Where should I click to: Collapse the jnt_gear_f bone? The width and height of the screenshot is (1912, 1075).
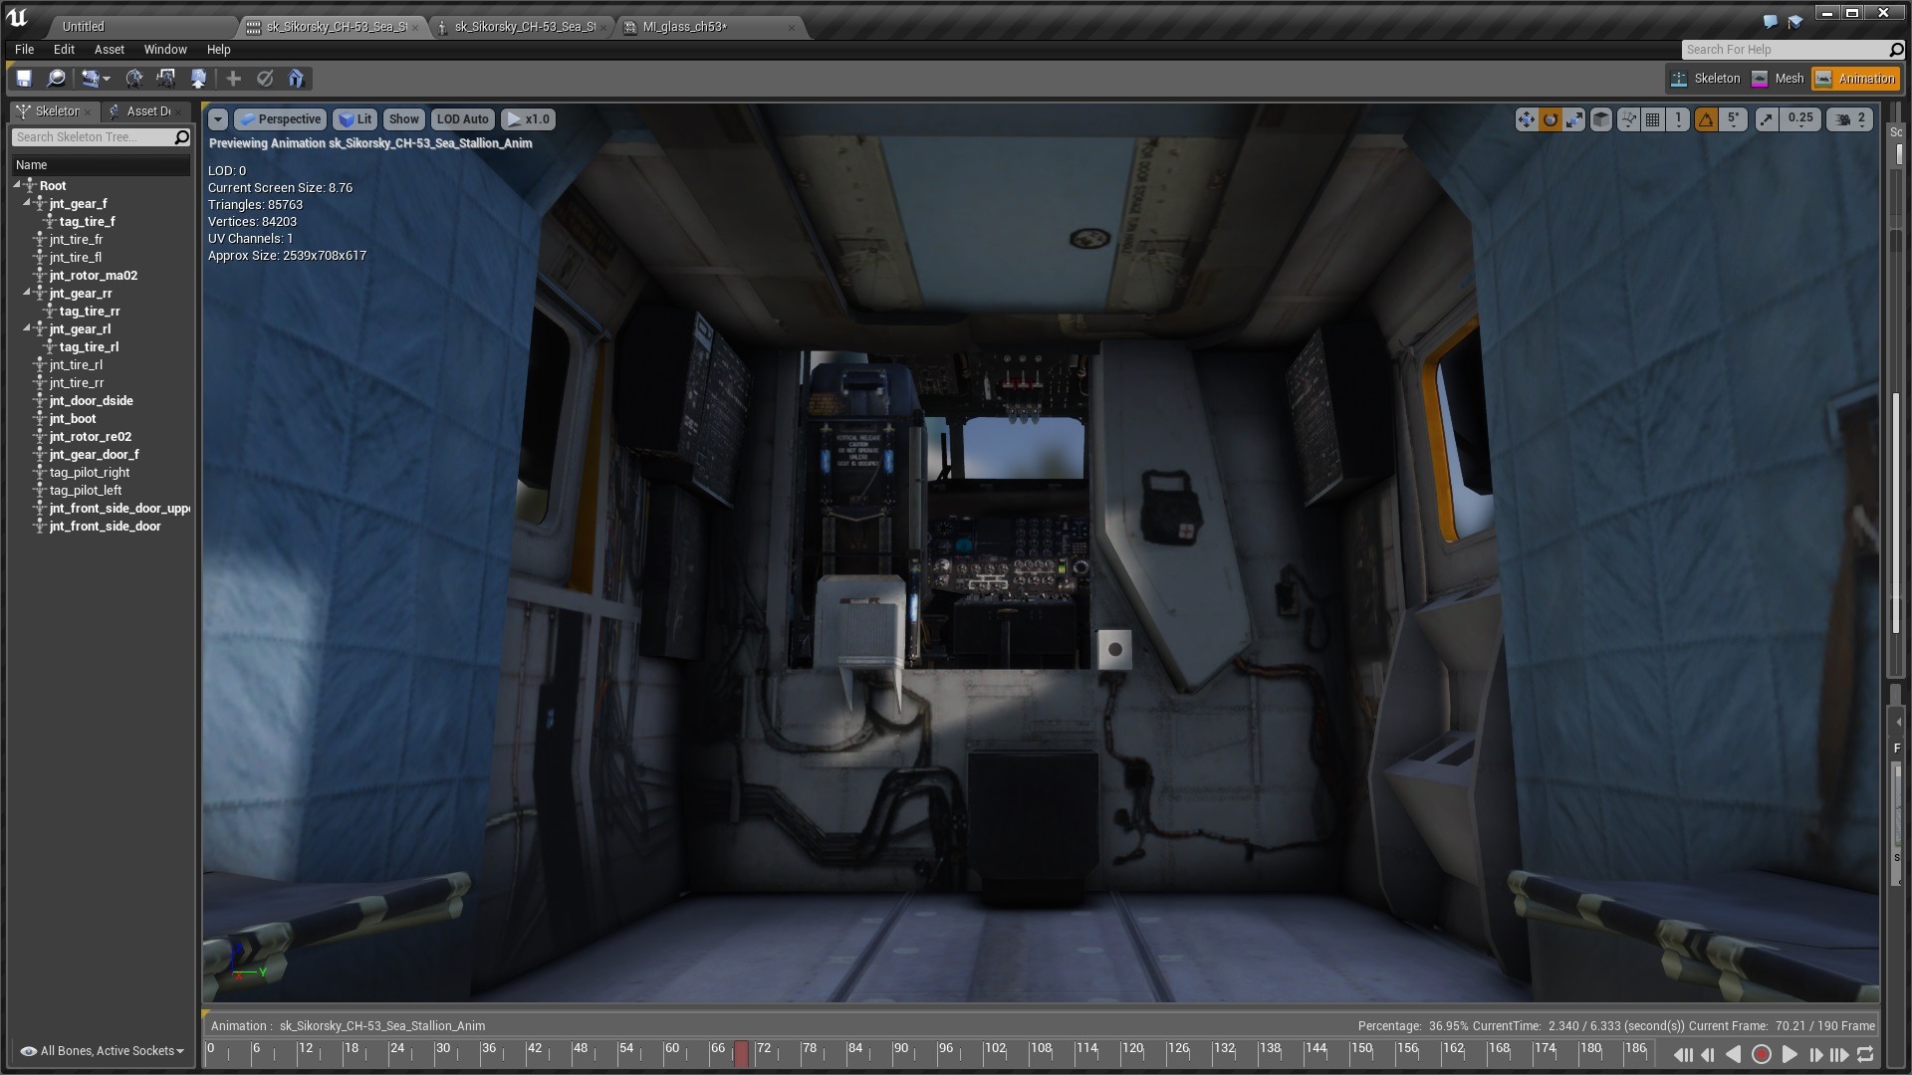(x=27, y=203)
